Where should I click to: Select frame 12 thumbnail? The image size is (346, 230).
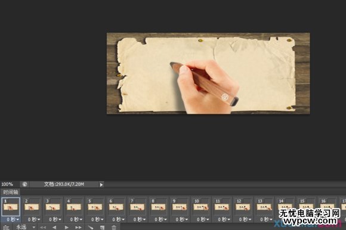tap(243, 207)
